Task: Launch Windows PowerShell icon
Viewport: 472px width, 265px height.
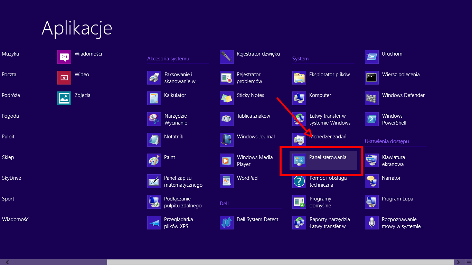Action: tap(372, 119)
